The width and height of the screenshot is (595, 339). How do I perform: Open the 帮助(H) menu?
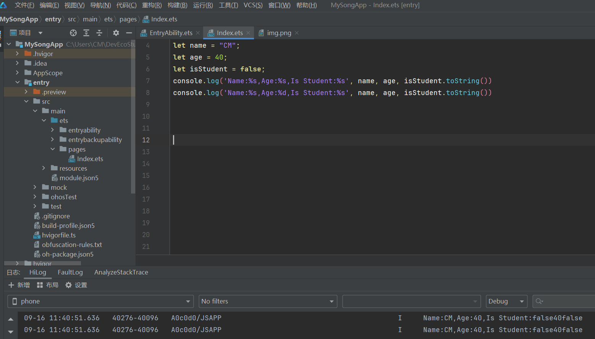coord(307,5)
